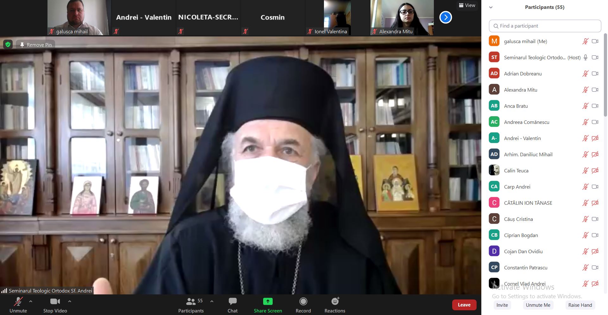The height and width of the screenshot is (315, 608).
Task: Start recording with the Record icon
Action: 303,301
